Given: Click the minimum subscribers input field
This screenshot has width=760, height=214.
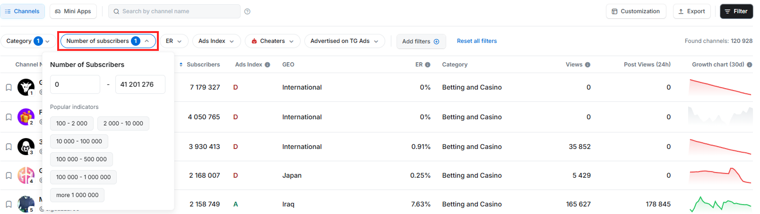Looking at the screenshot, I should point(75,84).
